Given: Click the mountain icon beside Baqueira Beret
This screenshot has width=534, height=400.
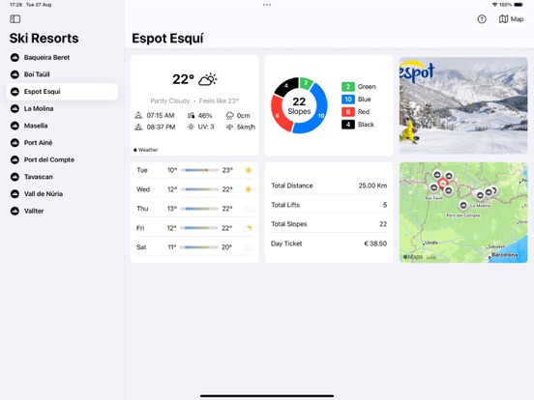Looking at the screenshot, I should coord(15,57).
